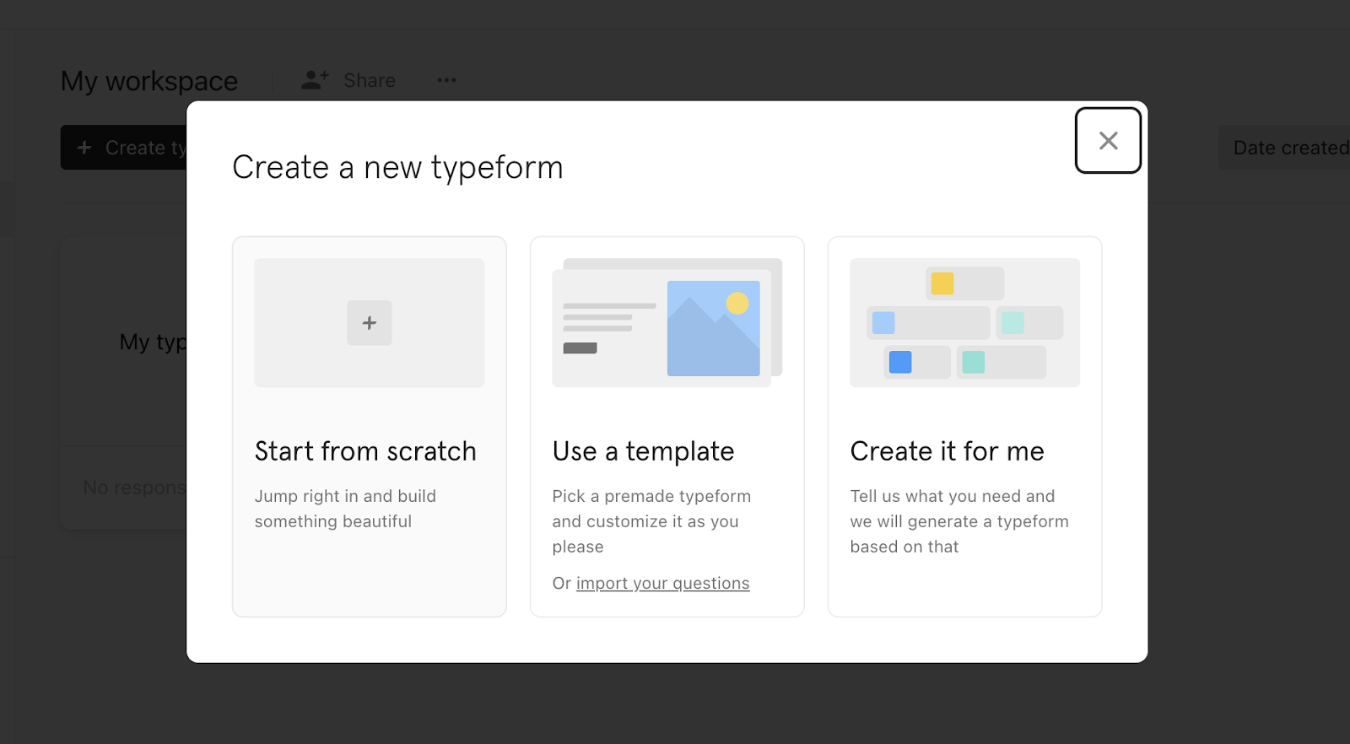Open the workspace three-dots menu
Screen dimensions: 1350x744
click(446, 80)
